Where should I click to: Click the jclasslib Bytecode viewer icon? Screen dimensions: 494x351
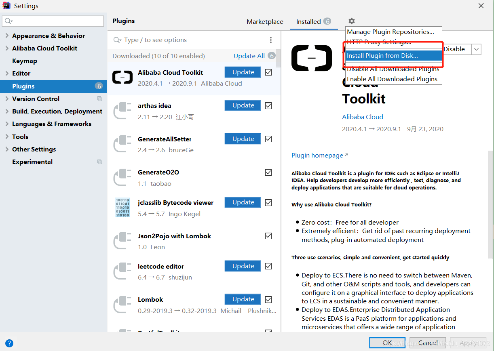pyautogui.click(x=122, y=208)
